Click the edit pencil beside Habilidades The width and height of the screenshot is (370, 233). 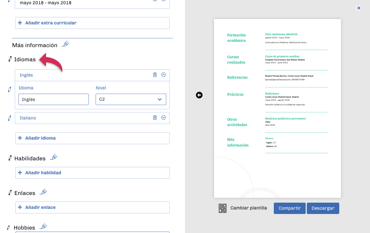coord(54,157)
